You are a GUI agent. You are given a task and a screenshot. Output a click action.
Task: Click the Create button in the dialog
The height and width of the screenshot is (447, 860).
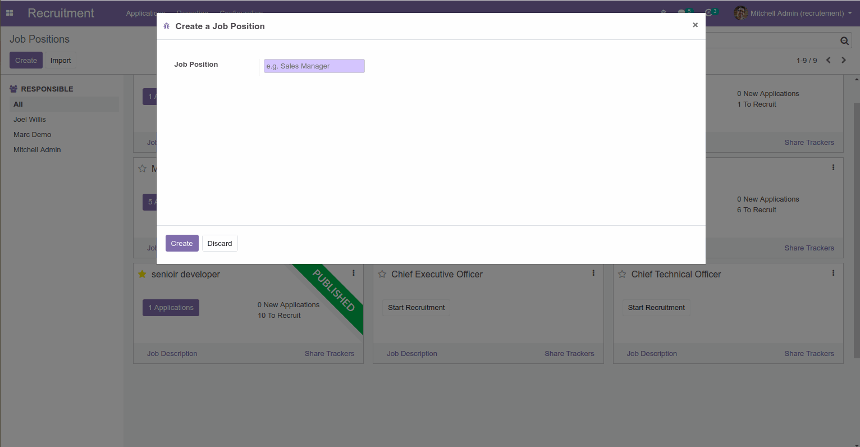click(182, 243)
